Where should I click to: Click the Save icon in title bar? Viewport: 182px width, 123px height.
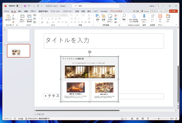[25, 6]
